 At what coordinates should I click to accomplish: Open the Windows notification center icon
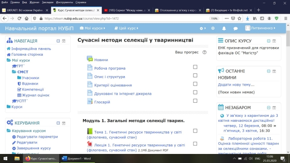click(x=283, y=158)
